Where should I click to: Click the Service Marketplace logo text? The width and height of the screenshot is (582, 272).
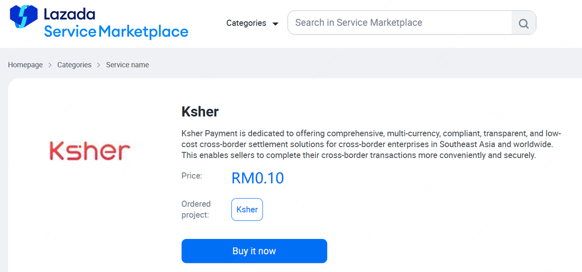click(116, 32)
